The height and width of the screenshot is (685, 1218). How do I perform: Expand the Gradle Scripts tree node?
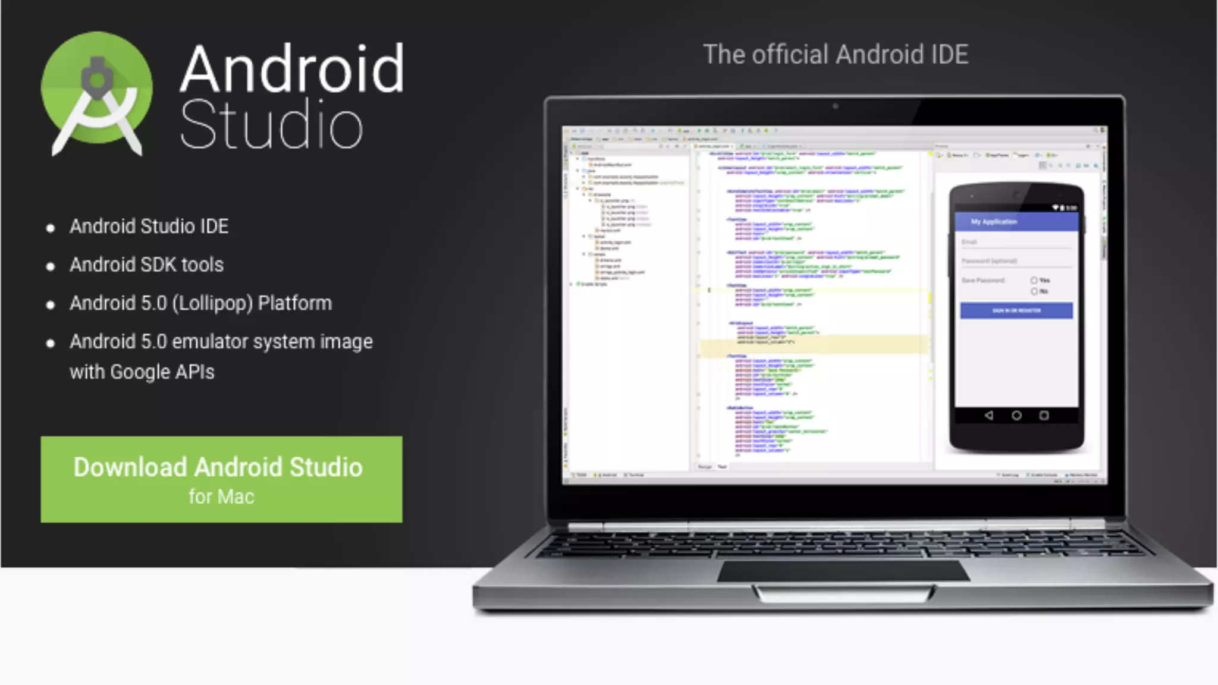[571, 284]
